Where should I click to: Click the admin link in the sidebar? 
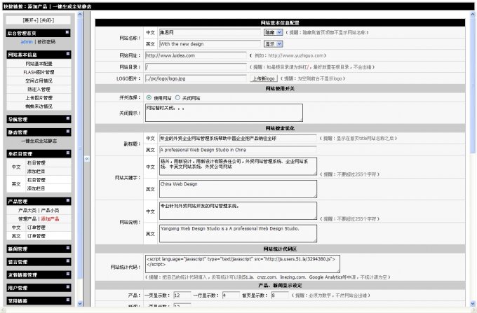27,41
